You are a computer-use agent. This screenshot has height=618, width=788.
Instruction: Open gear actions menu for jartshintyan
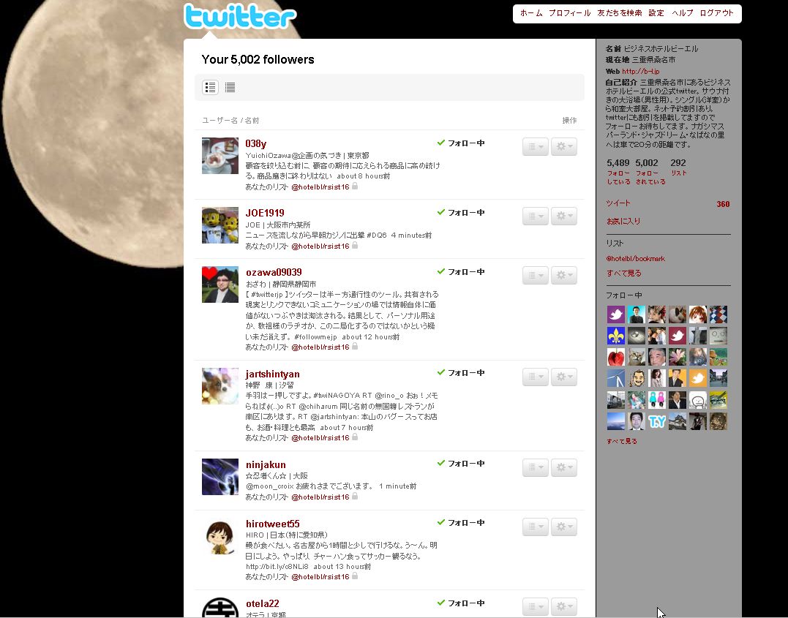point(564,377)
